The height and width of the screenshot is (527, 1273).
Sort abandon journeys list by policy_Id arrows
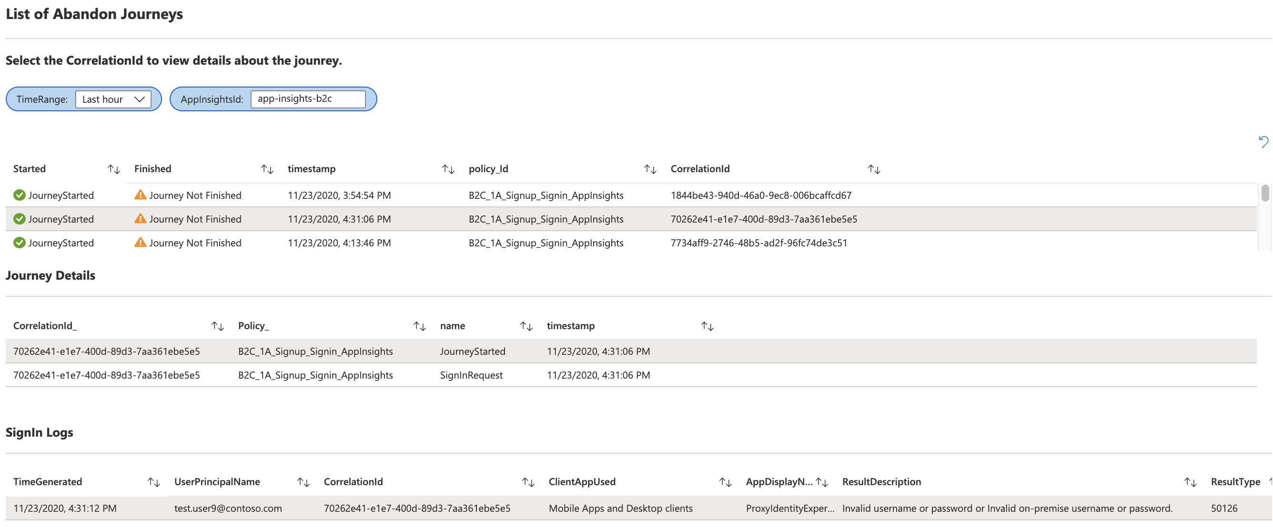pyautogui.click(x=650, y=169)
